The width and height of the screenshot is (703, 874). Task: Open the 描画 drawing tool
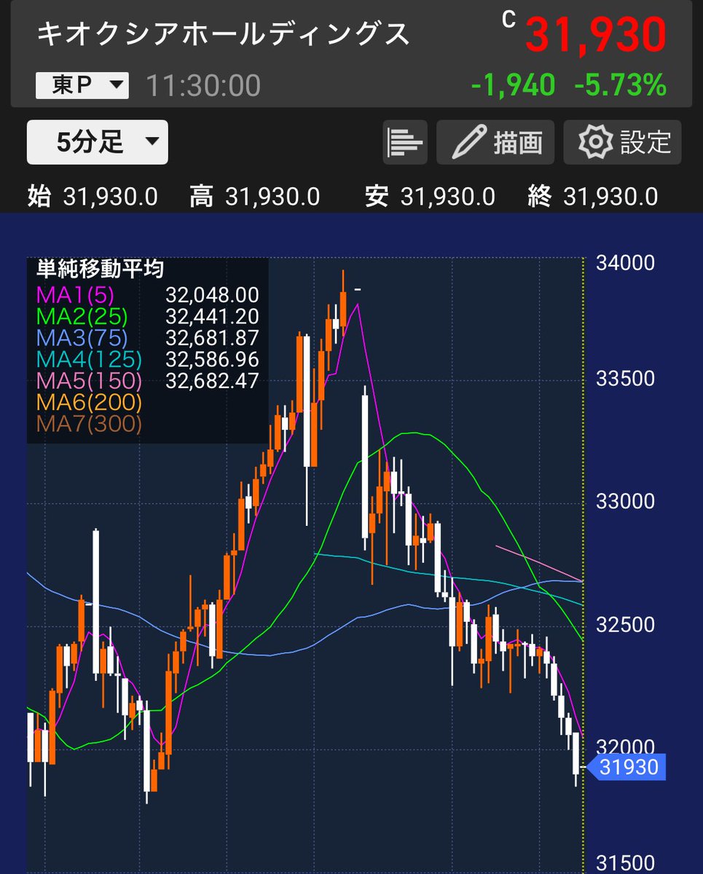point(495,142)
